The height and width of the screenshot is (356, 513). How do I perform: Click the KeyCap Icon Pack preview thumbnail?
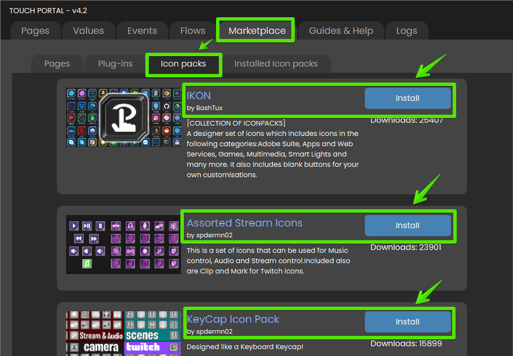[124, 334]
